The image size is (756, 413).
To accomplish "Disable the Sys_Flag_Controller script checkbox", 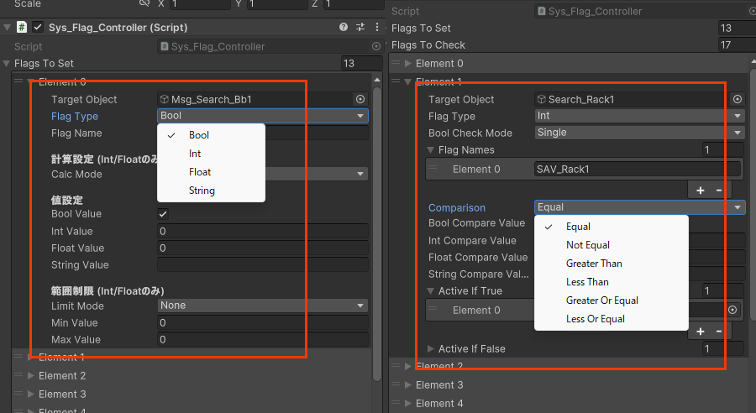I will tap(38, 28).
